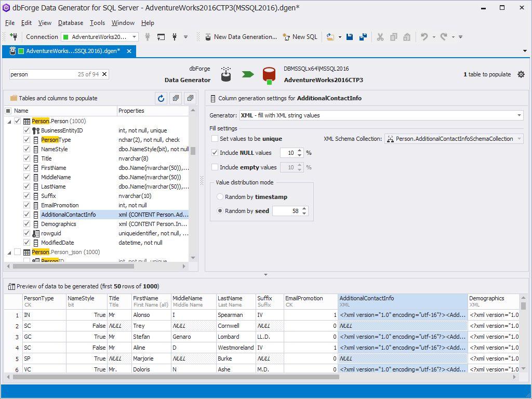Viewport: 532px width, 399px height.
Task: Open the Tools menu
Action: [x=97, y=23]
